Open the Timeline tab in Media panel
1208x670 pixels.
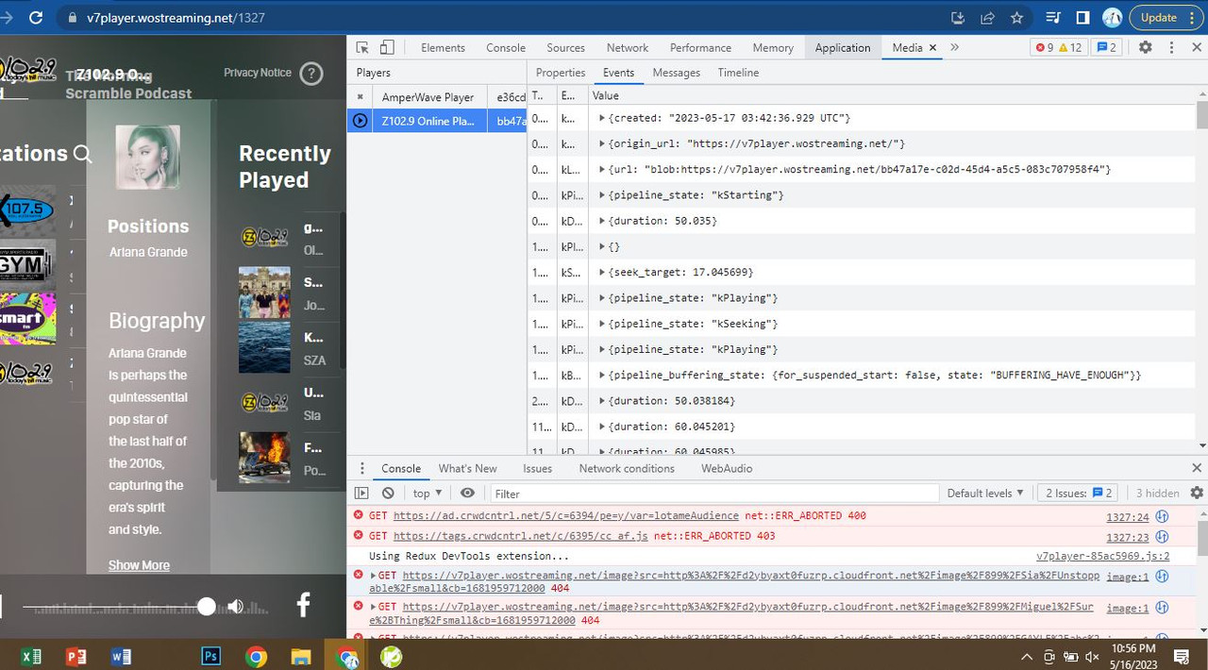pyautogui.click(x=738, y=73)
